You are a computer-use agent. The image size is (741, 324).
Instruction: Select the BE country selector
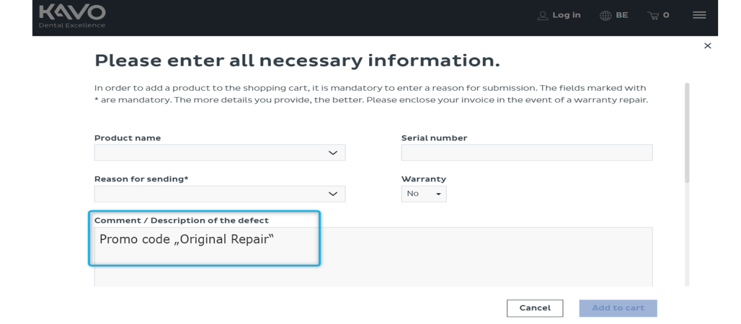[x=622, y=15]
